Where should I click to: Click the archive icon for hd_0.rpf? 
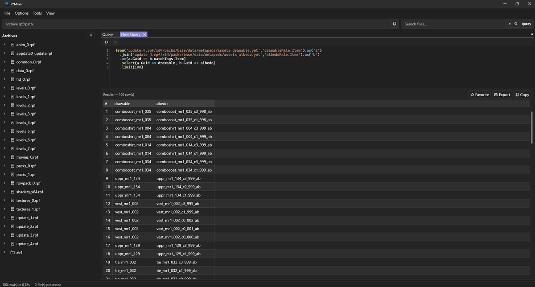click(x=12, y=79)
